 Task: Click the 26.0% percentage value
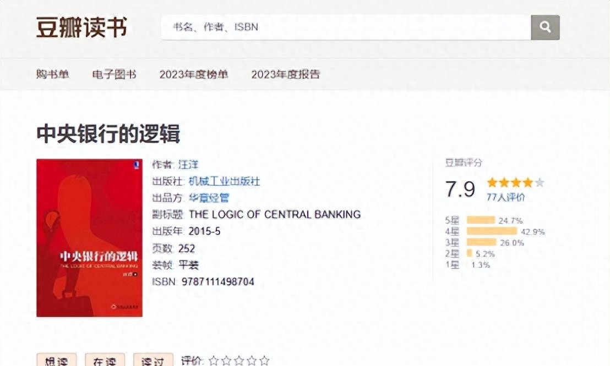click(x=512, y=243)
